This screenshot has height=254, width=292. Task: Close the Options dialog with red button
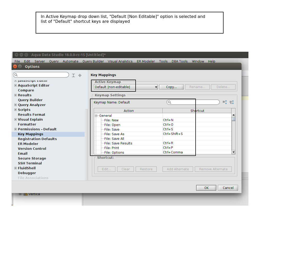click(x=15, y=66)
